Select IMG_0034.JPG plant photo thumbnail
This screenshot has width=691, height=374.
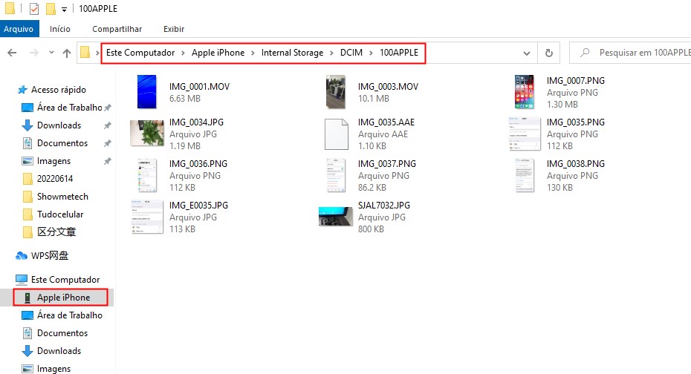(147, 133)
